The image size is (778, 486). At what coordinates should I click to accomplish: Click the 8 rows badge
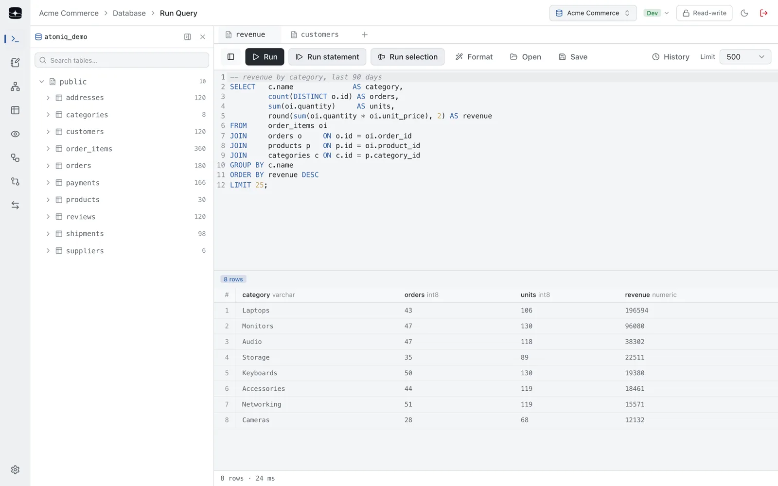tap(233, 279)
